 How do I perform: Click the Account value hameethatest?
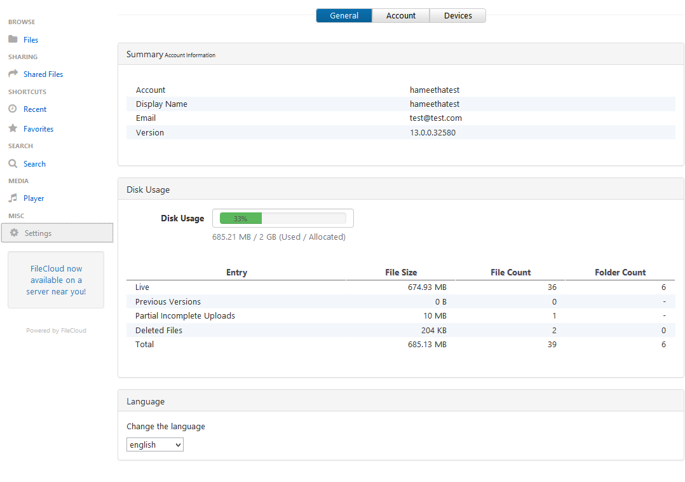434,90
